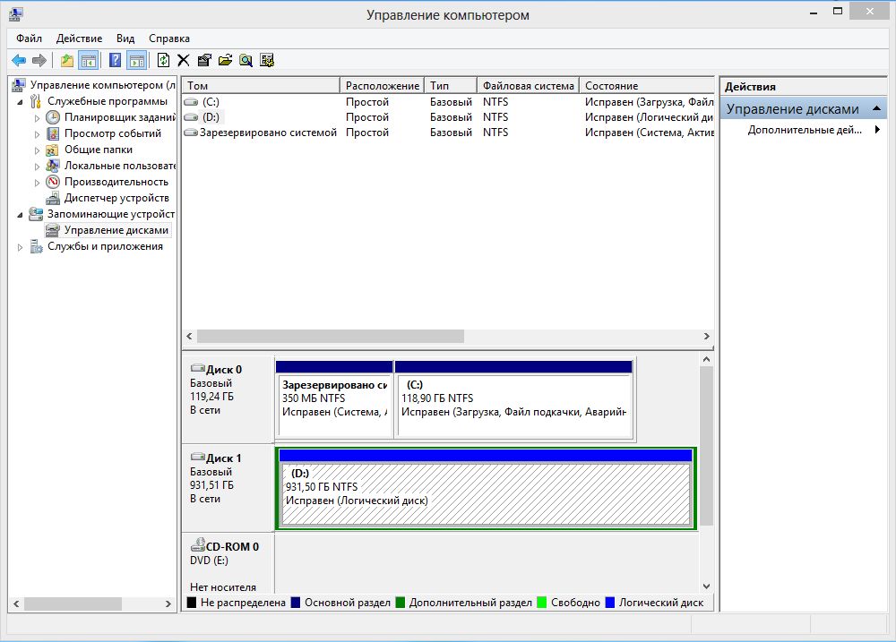Open the Вид menu

click(125, 39)
